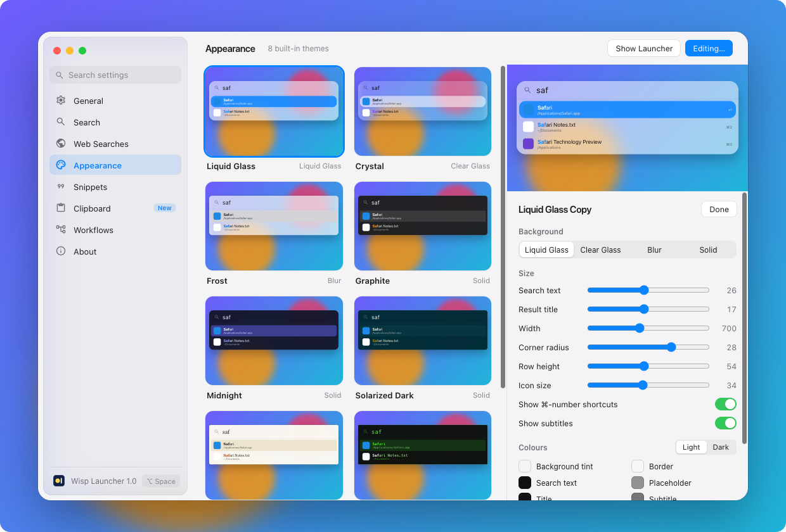Screen dimensions: 786x532
Task: Select Blur background option
Action: pyautogui.click(x=654, y=250)
